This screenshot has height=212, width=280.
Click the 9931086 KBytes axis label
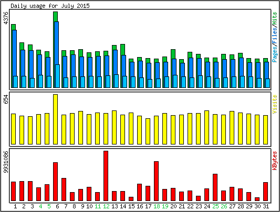pyautogui.click(x=6, y=162)
